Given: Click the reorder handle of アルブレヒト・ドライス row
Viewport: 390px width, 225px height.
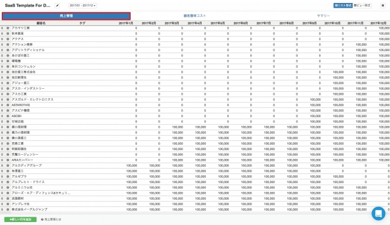Looking at the screenshot, I should coord(2,182).
